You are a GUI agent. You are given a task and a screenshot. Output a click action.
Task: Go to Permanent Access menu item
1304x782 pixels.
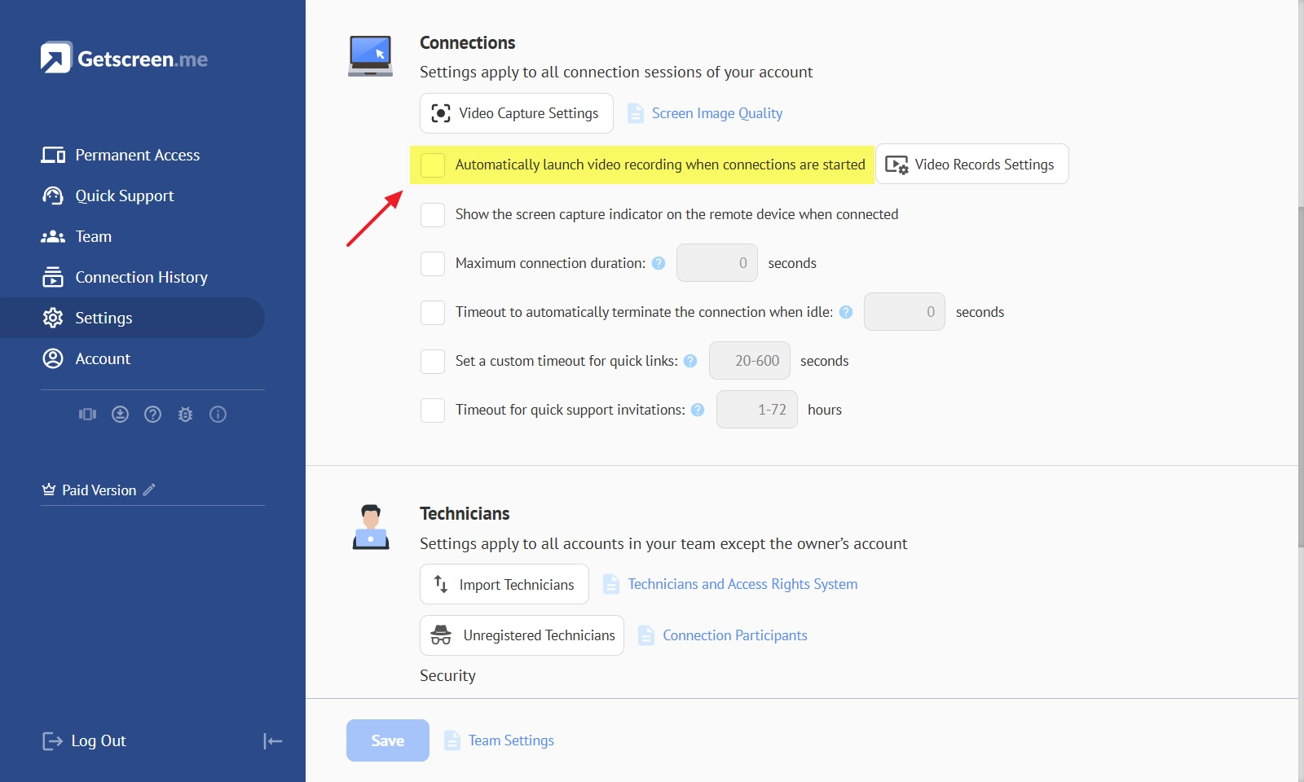pos(137,155)
